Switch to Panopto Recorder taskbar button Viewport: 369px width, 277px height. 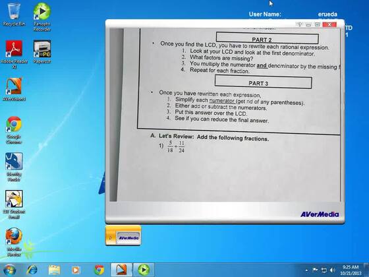pos(144,270)
